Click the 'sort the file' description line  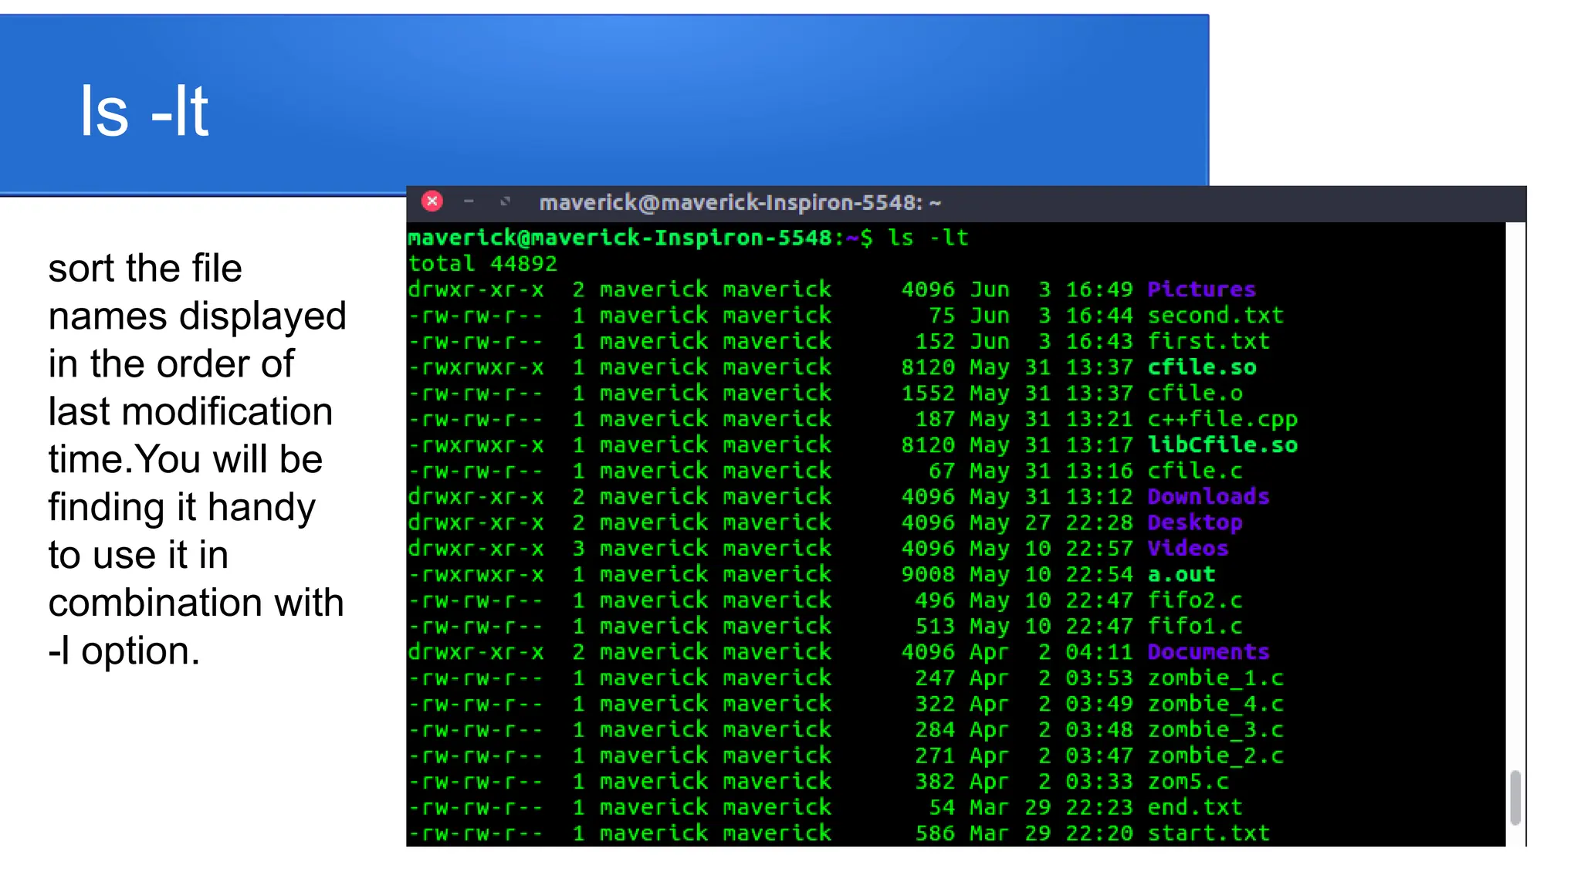[145, 269]
